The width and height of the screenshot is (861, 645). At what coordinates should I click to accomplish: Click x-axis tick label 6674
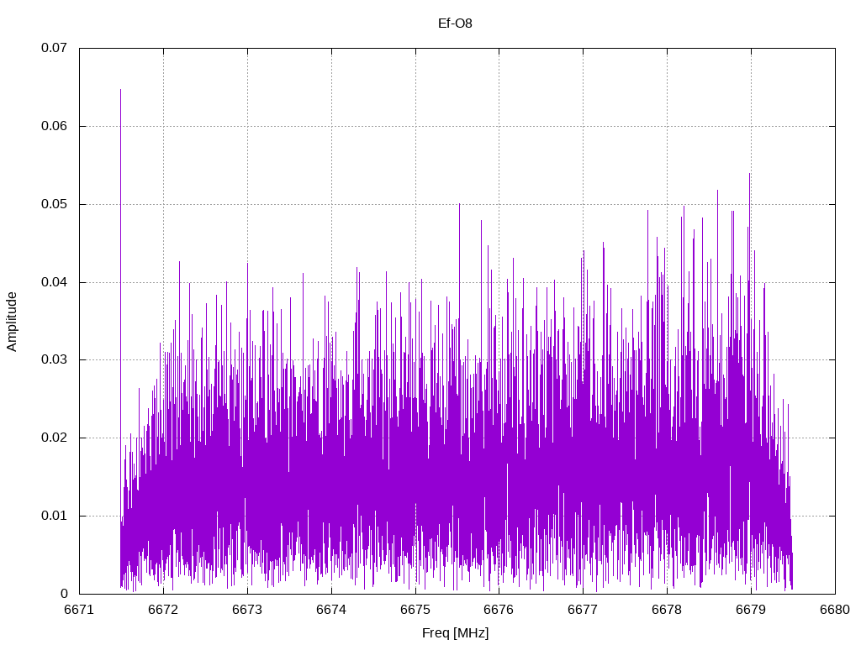pos(331,610)
